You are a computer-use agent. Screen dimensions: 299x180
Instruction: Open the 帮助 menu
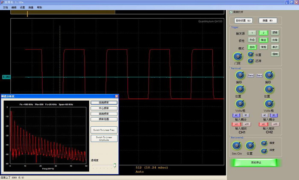39,7
